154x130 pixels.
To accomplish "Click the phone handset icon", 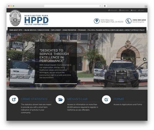I will (128, 21).
